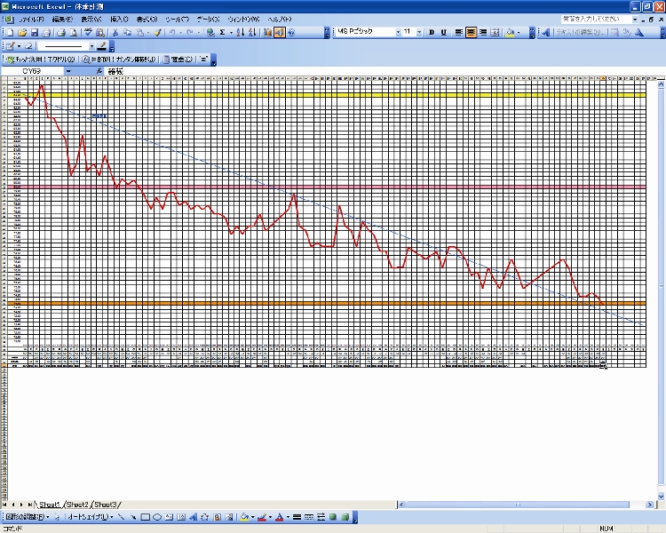The image size is (666, 533).
Task: Open the Edit menu
Action: click(62, 20)
